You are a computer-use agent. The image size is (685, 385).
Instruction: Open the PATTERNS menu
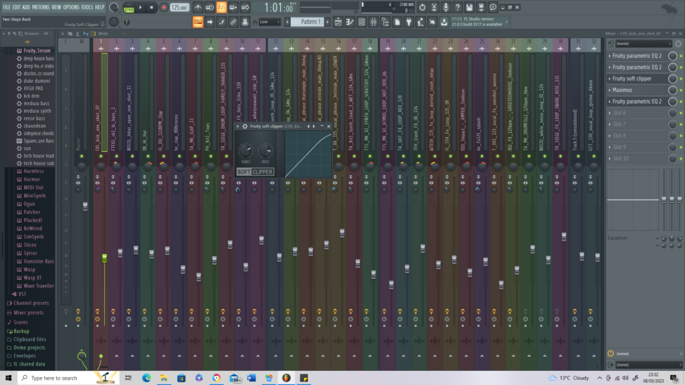pos(41,7)
